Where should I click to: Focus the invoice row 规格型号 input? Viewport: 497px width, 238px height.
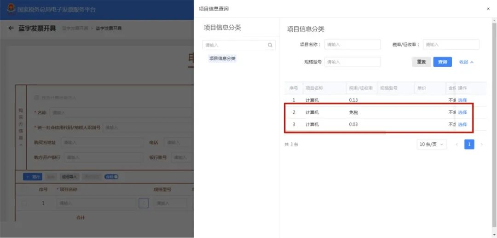pyautogui.click(x=170, y=203)
